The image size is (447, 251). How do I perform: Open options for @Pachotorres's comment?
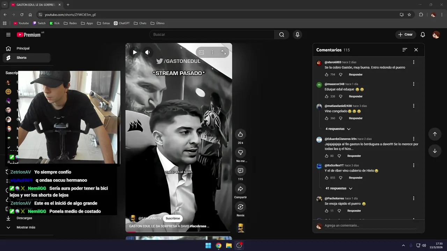(x=413, y=198)
